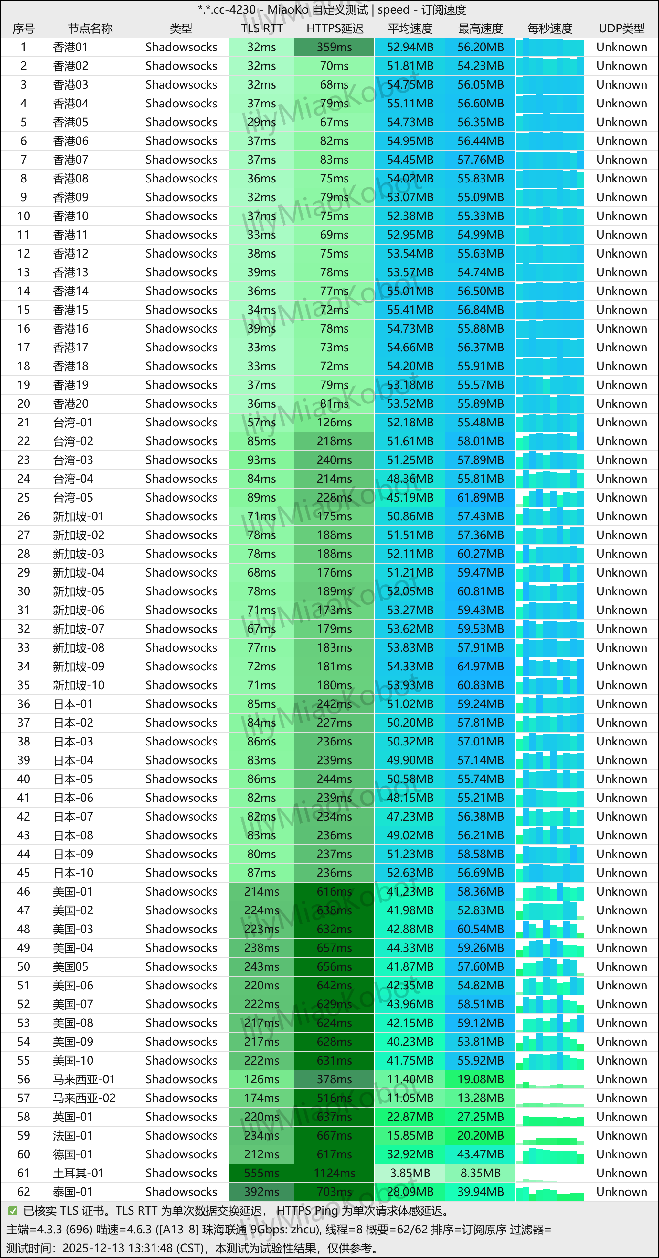Image resolution: width=659 pixels, height=1258 pixels.
Task: Click the 3.85MB average speed cell
Action: [410, 1173]
